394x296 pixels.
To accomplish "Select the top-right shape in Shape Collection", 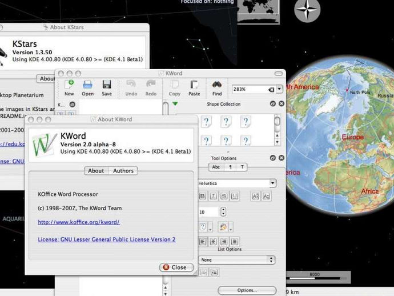I will pos(246,122).
